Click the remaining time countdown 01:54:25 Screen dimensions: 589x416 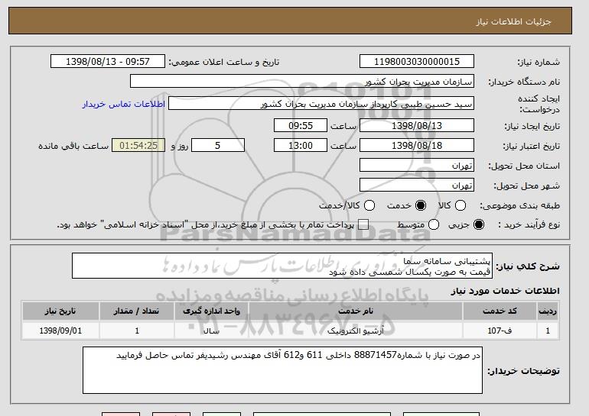point(138,146)
